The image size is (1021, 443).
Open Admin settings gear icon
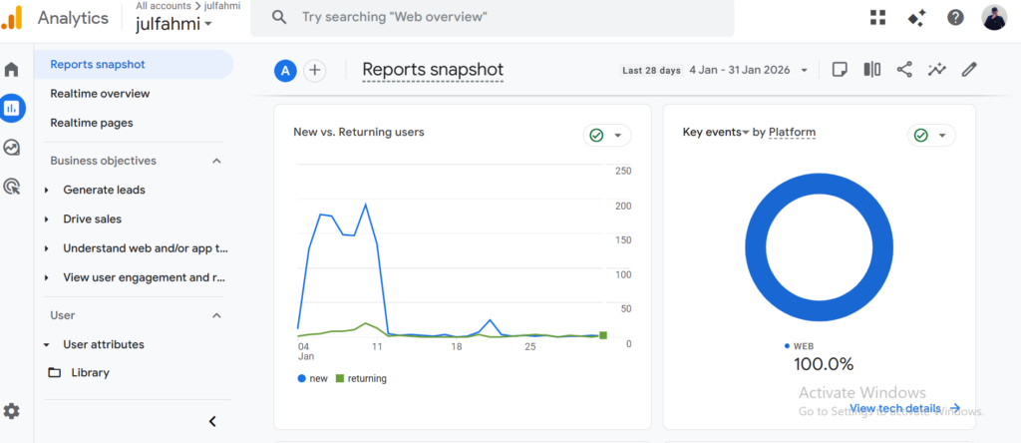click(12, 411)
